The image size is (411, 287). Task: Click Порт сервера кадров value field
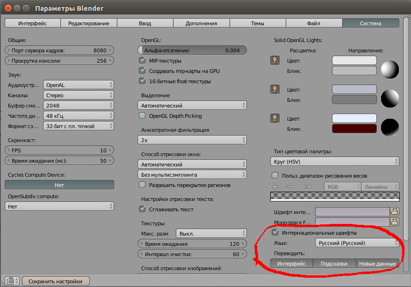point(59,50)
